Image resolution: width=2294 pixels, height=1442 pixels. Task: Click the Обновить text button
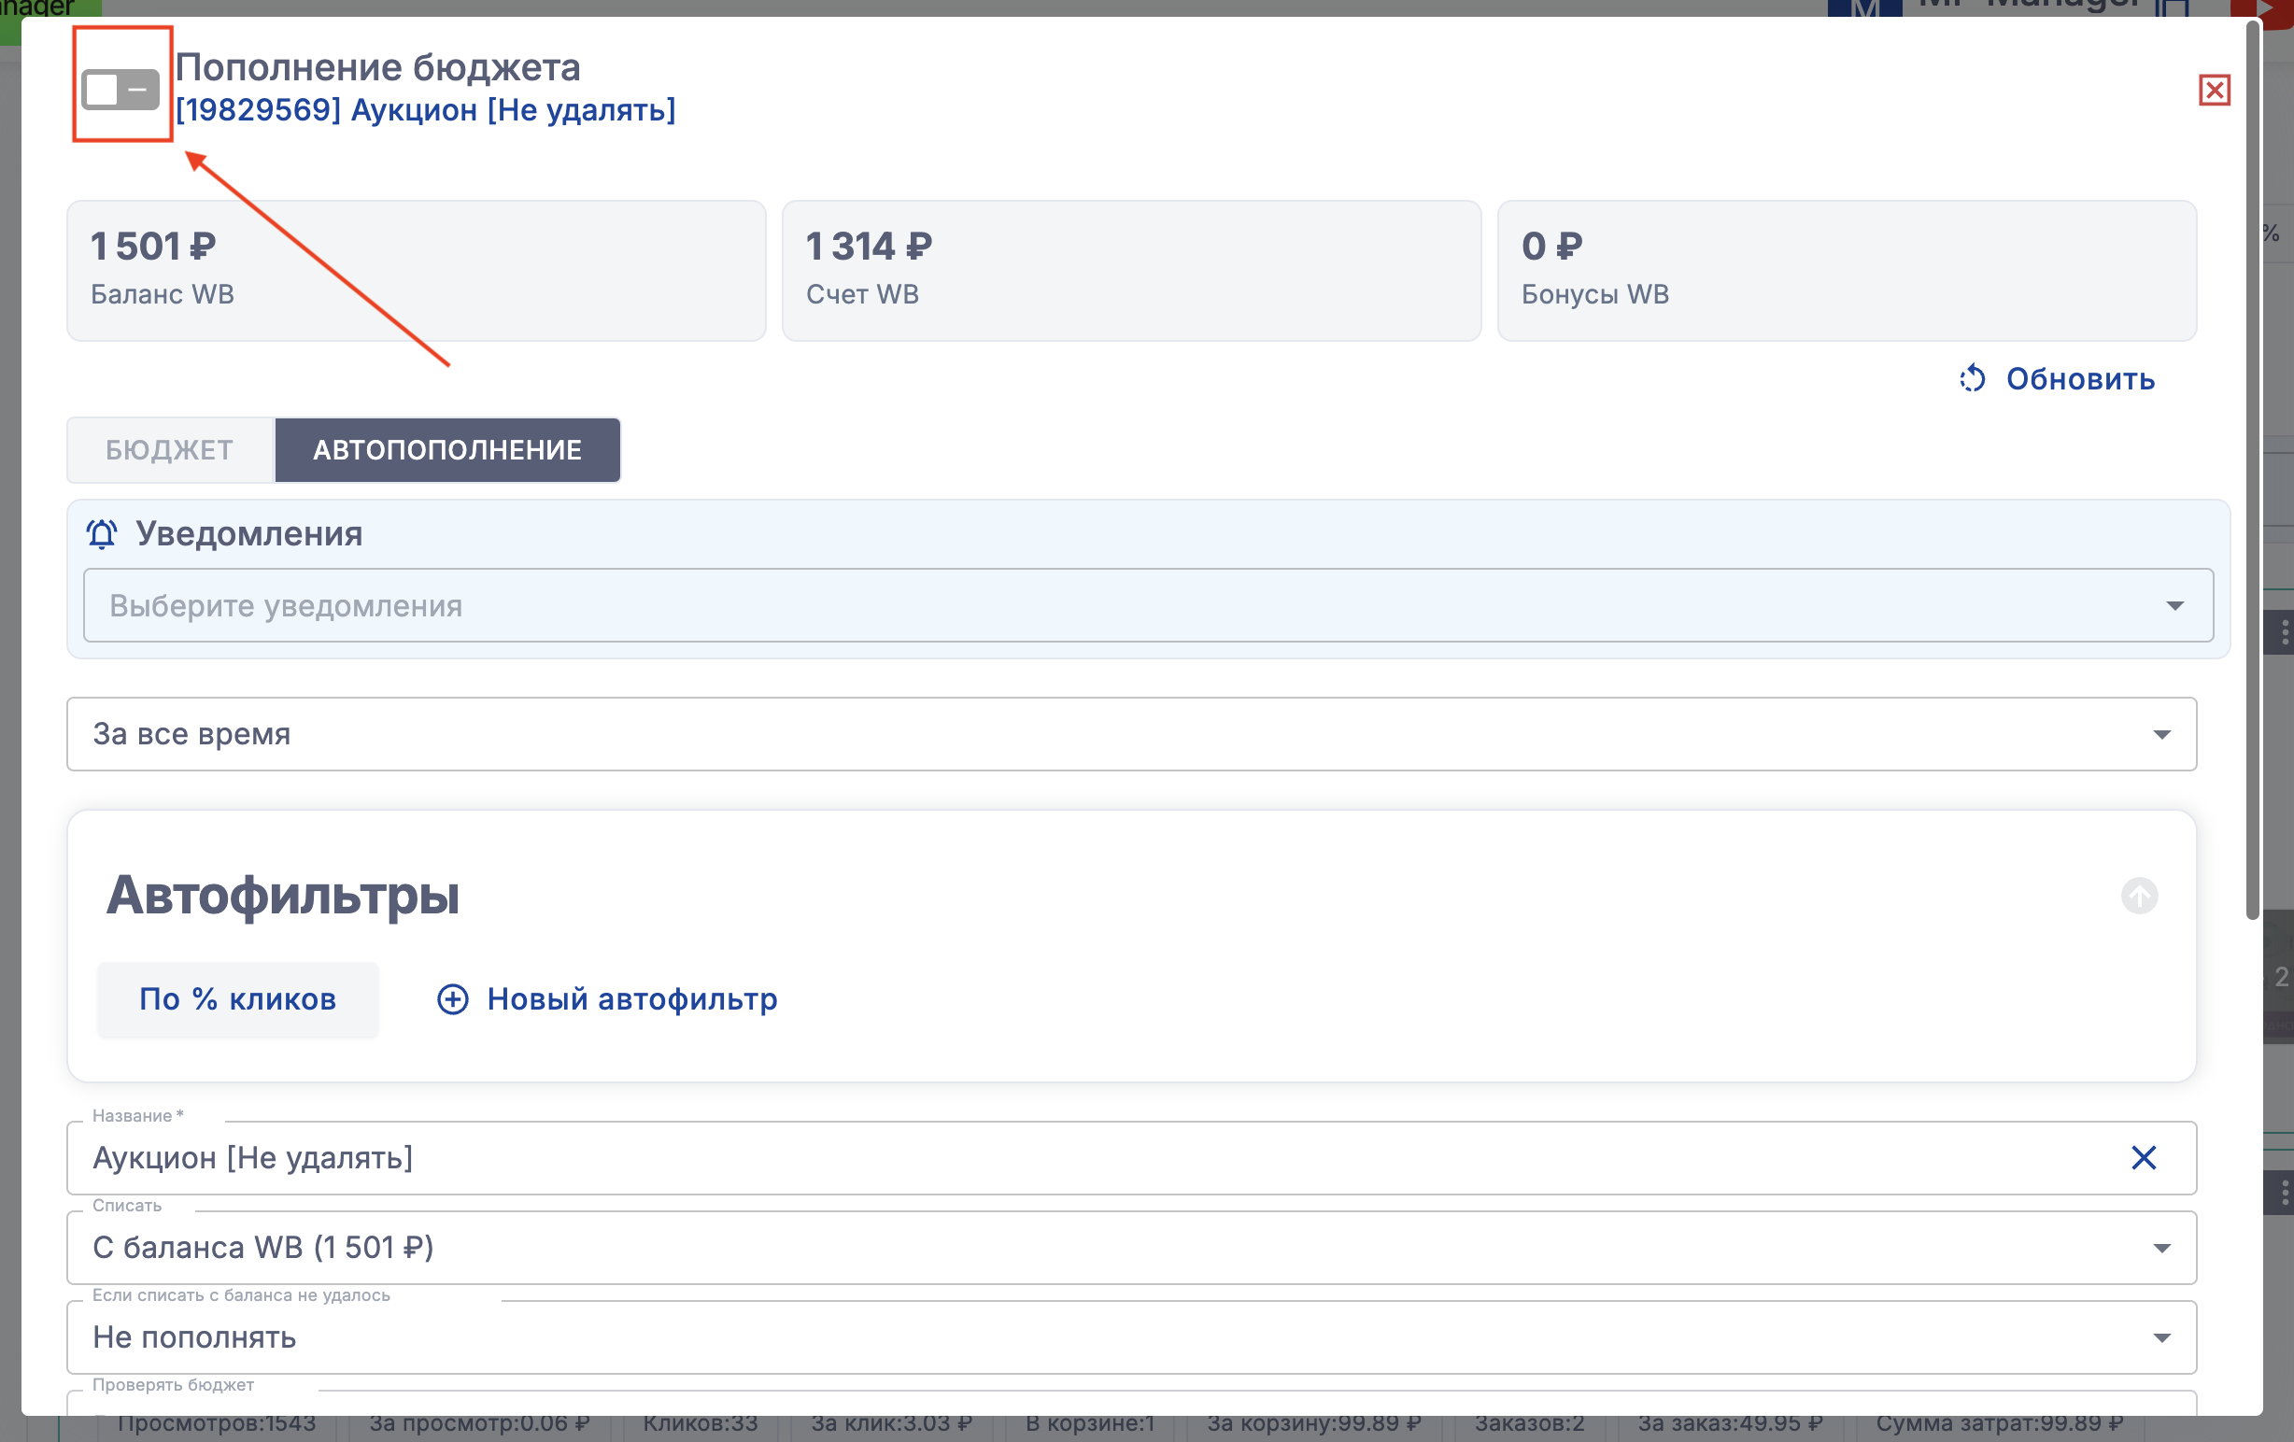(2080, 379)
